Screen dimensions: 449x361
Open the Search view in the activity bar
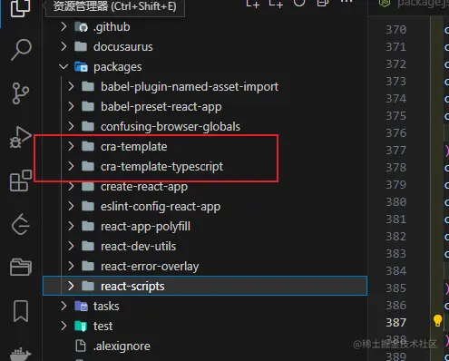[21, 50]
